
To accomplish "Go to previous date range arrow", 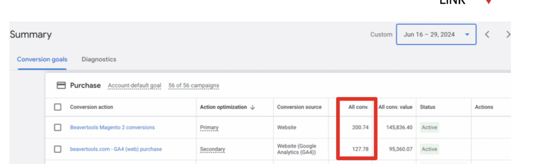I will point(487,34).
